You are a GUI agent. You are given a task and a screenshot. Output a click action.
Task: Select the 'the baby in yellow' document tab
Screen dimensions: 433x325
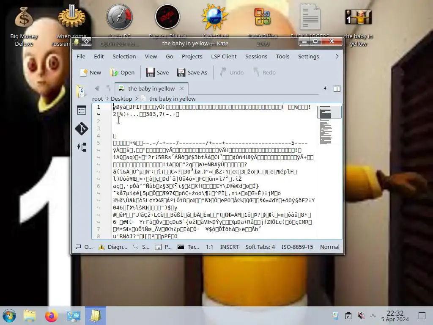(x=151, y=88)
